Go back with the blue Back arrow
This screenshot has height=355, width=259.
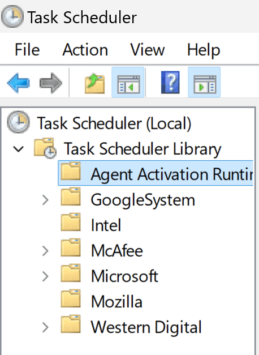tap(19, 83)
